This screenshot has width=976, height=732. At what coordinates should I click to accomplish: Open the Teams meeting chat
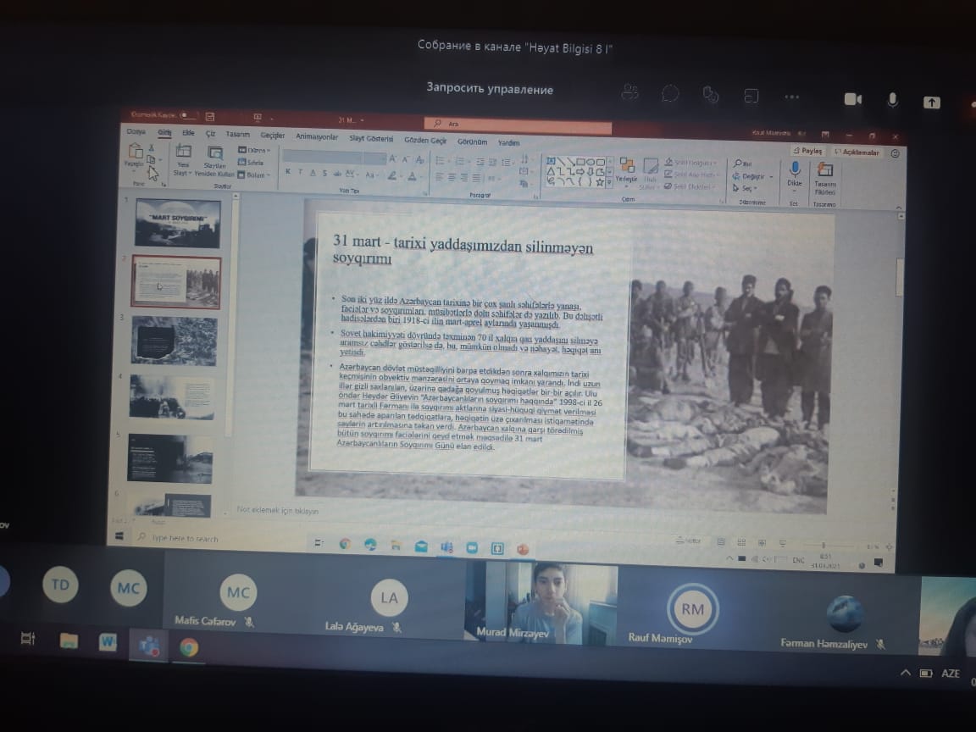[x=670, y=93]
